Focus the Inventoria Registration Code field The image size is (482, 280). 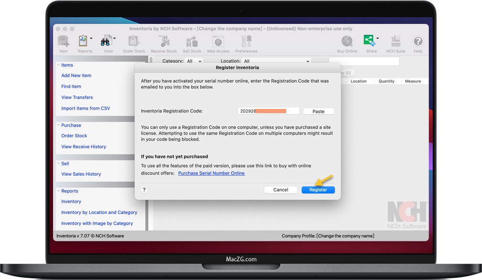click(x=268, y=111)
